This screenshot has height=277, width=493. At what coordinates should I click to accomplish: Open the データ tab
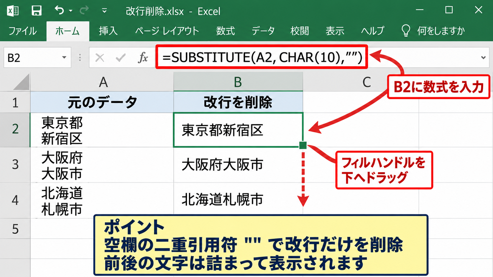coord(263,31)
